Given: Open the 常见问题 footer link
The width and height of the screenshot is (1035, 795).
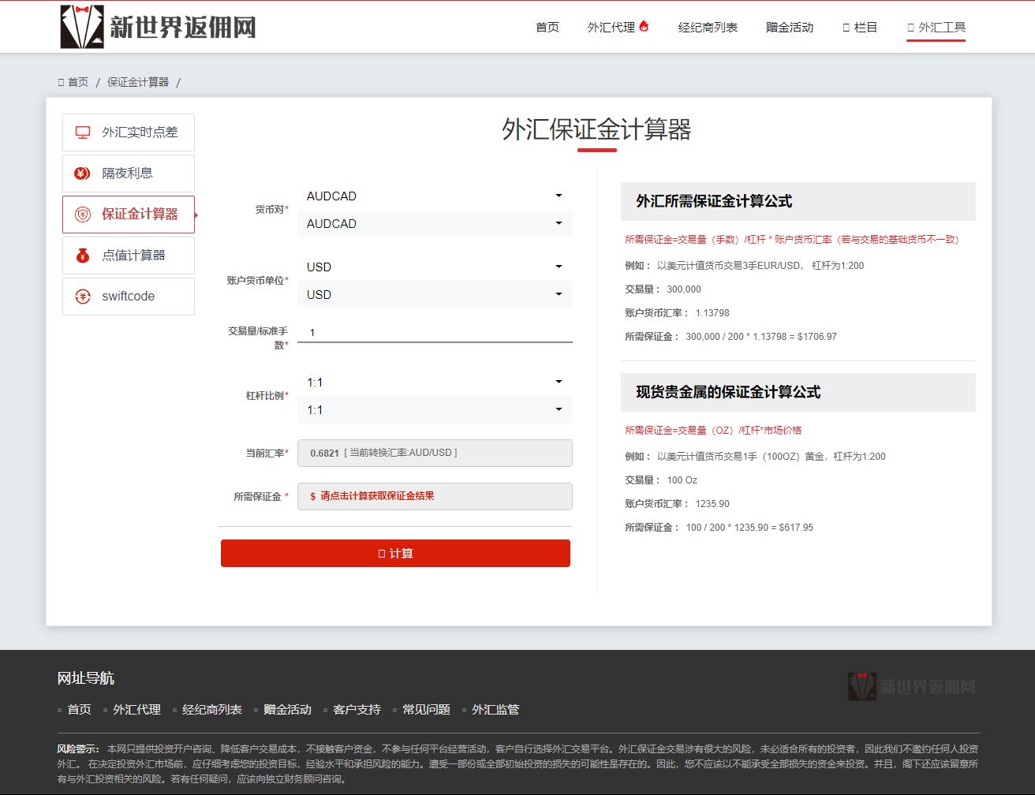Looking at the screenshot, I should [x=425, y=709].
